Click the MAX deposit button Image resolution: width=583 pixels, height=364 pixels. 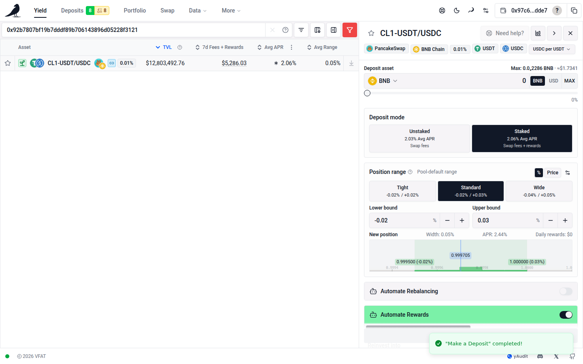point(569,81)
